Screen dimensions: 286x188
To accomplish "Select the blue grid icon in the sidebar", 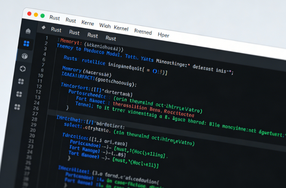I will coord(26,44).
